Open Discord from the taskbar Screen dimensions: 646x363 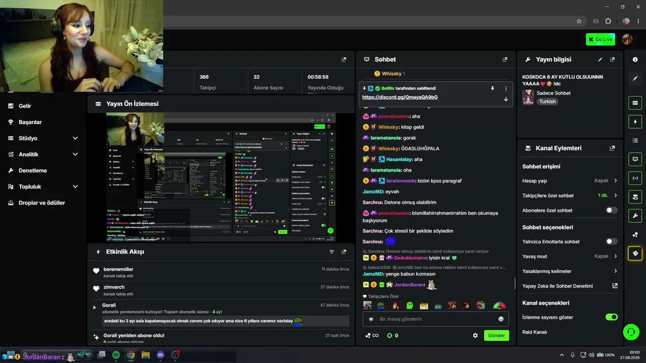click(x=160, y=355)
